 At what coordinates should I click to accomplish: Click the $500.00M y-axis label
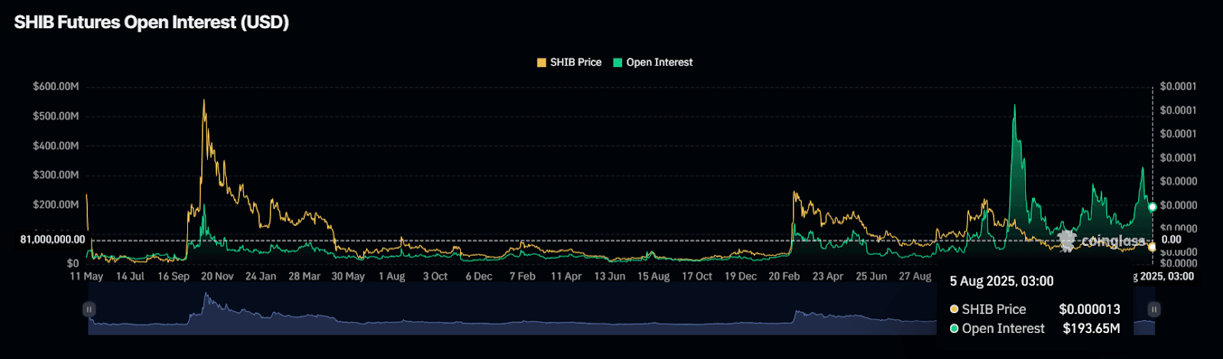(56, 116)
